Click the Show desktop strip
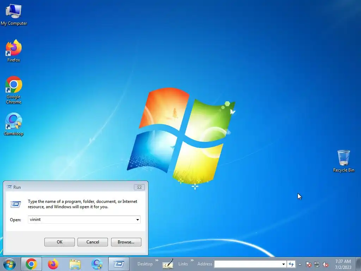Viewport: 361px width, 271px height. click(x=359, y=264)
